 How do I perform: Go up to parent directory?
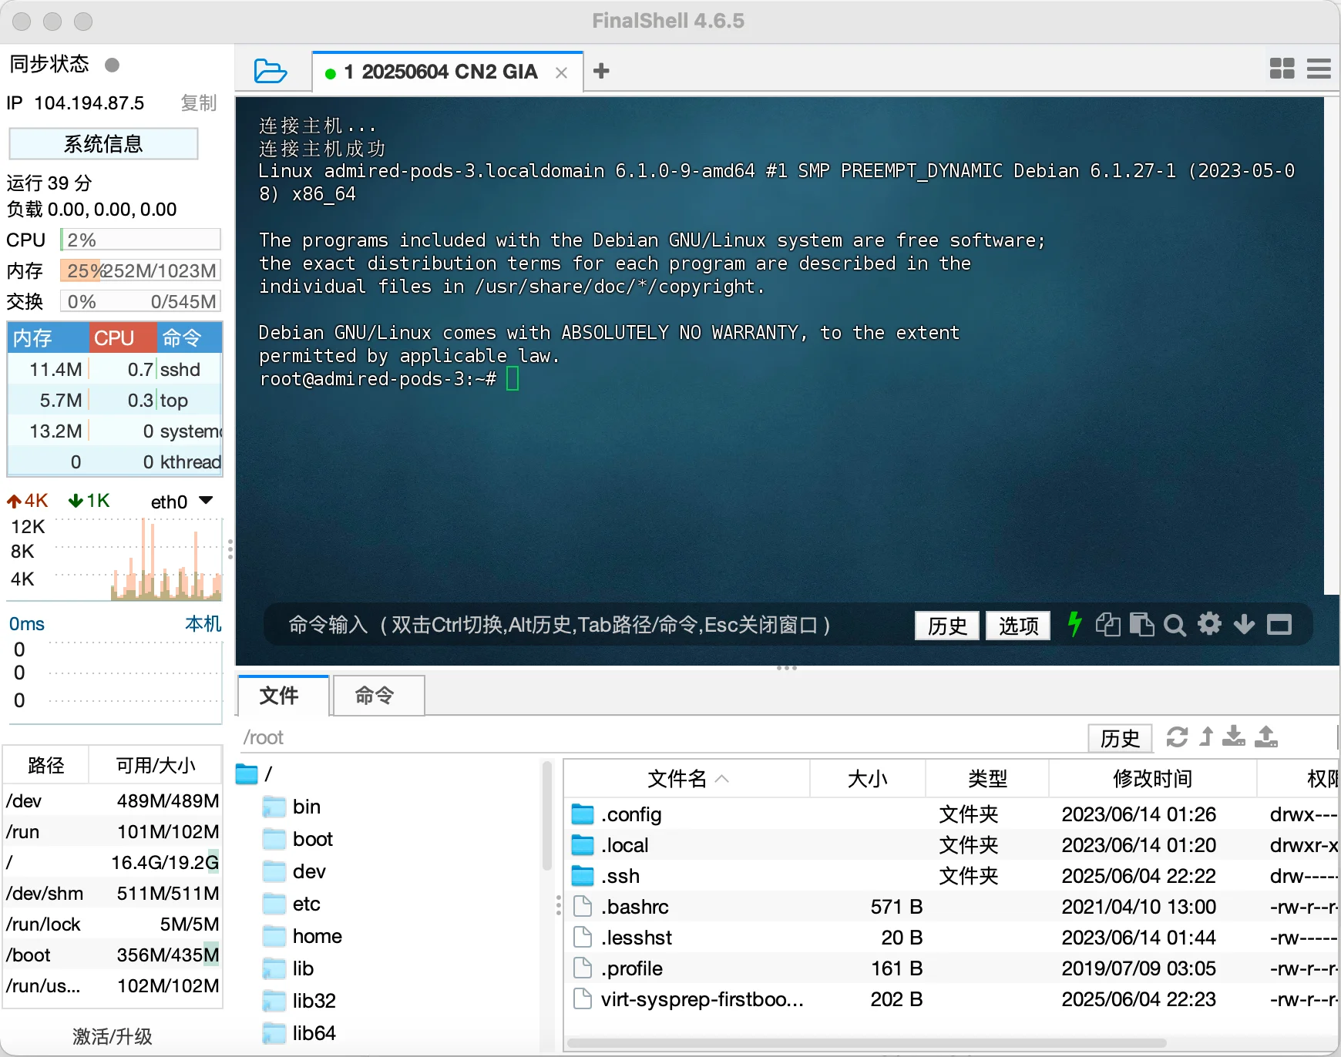tap(1206, 737)
